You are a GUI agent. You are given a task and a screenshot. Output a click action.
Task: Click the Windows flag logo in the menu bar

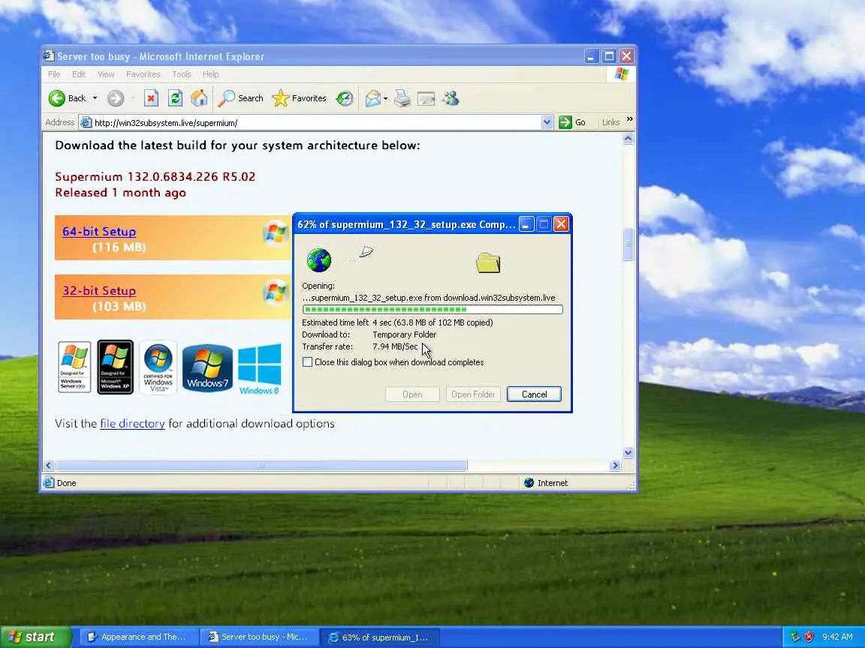click(x=622, y=73)
